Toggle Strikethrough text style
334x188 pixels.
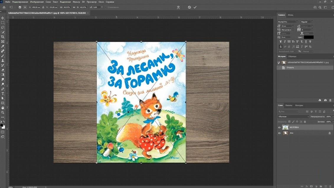coord(310,42)
